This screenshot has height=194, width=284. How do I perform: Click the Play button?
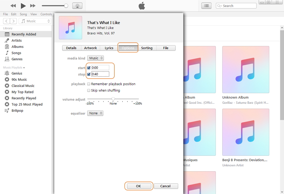(x=23, y=6)
